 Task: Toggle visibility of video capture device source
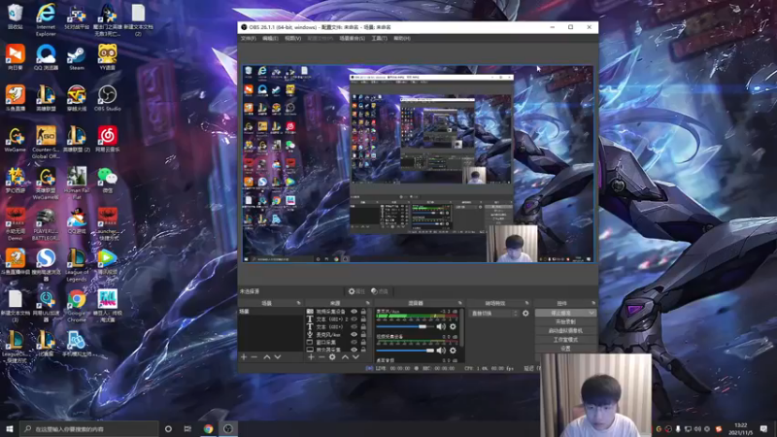click(x=354, y=312)
